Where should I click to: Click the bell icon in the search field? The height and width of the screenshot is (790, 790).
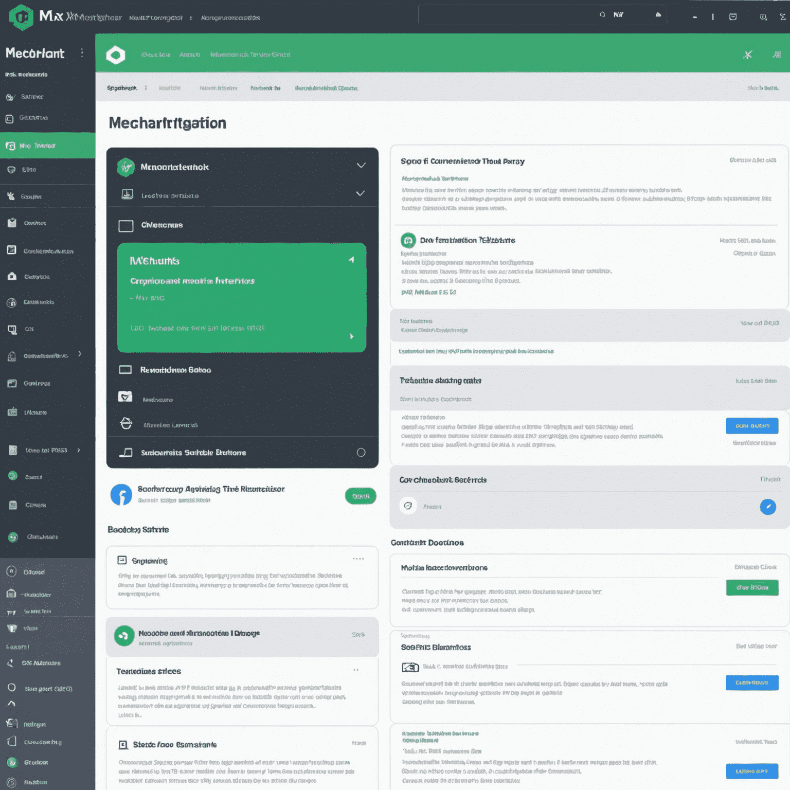click(658, 15)
